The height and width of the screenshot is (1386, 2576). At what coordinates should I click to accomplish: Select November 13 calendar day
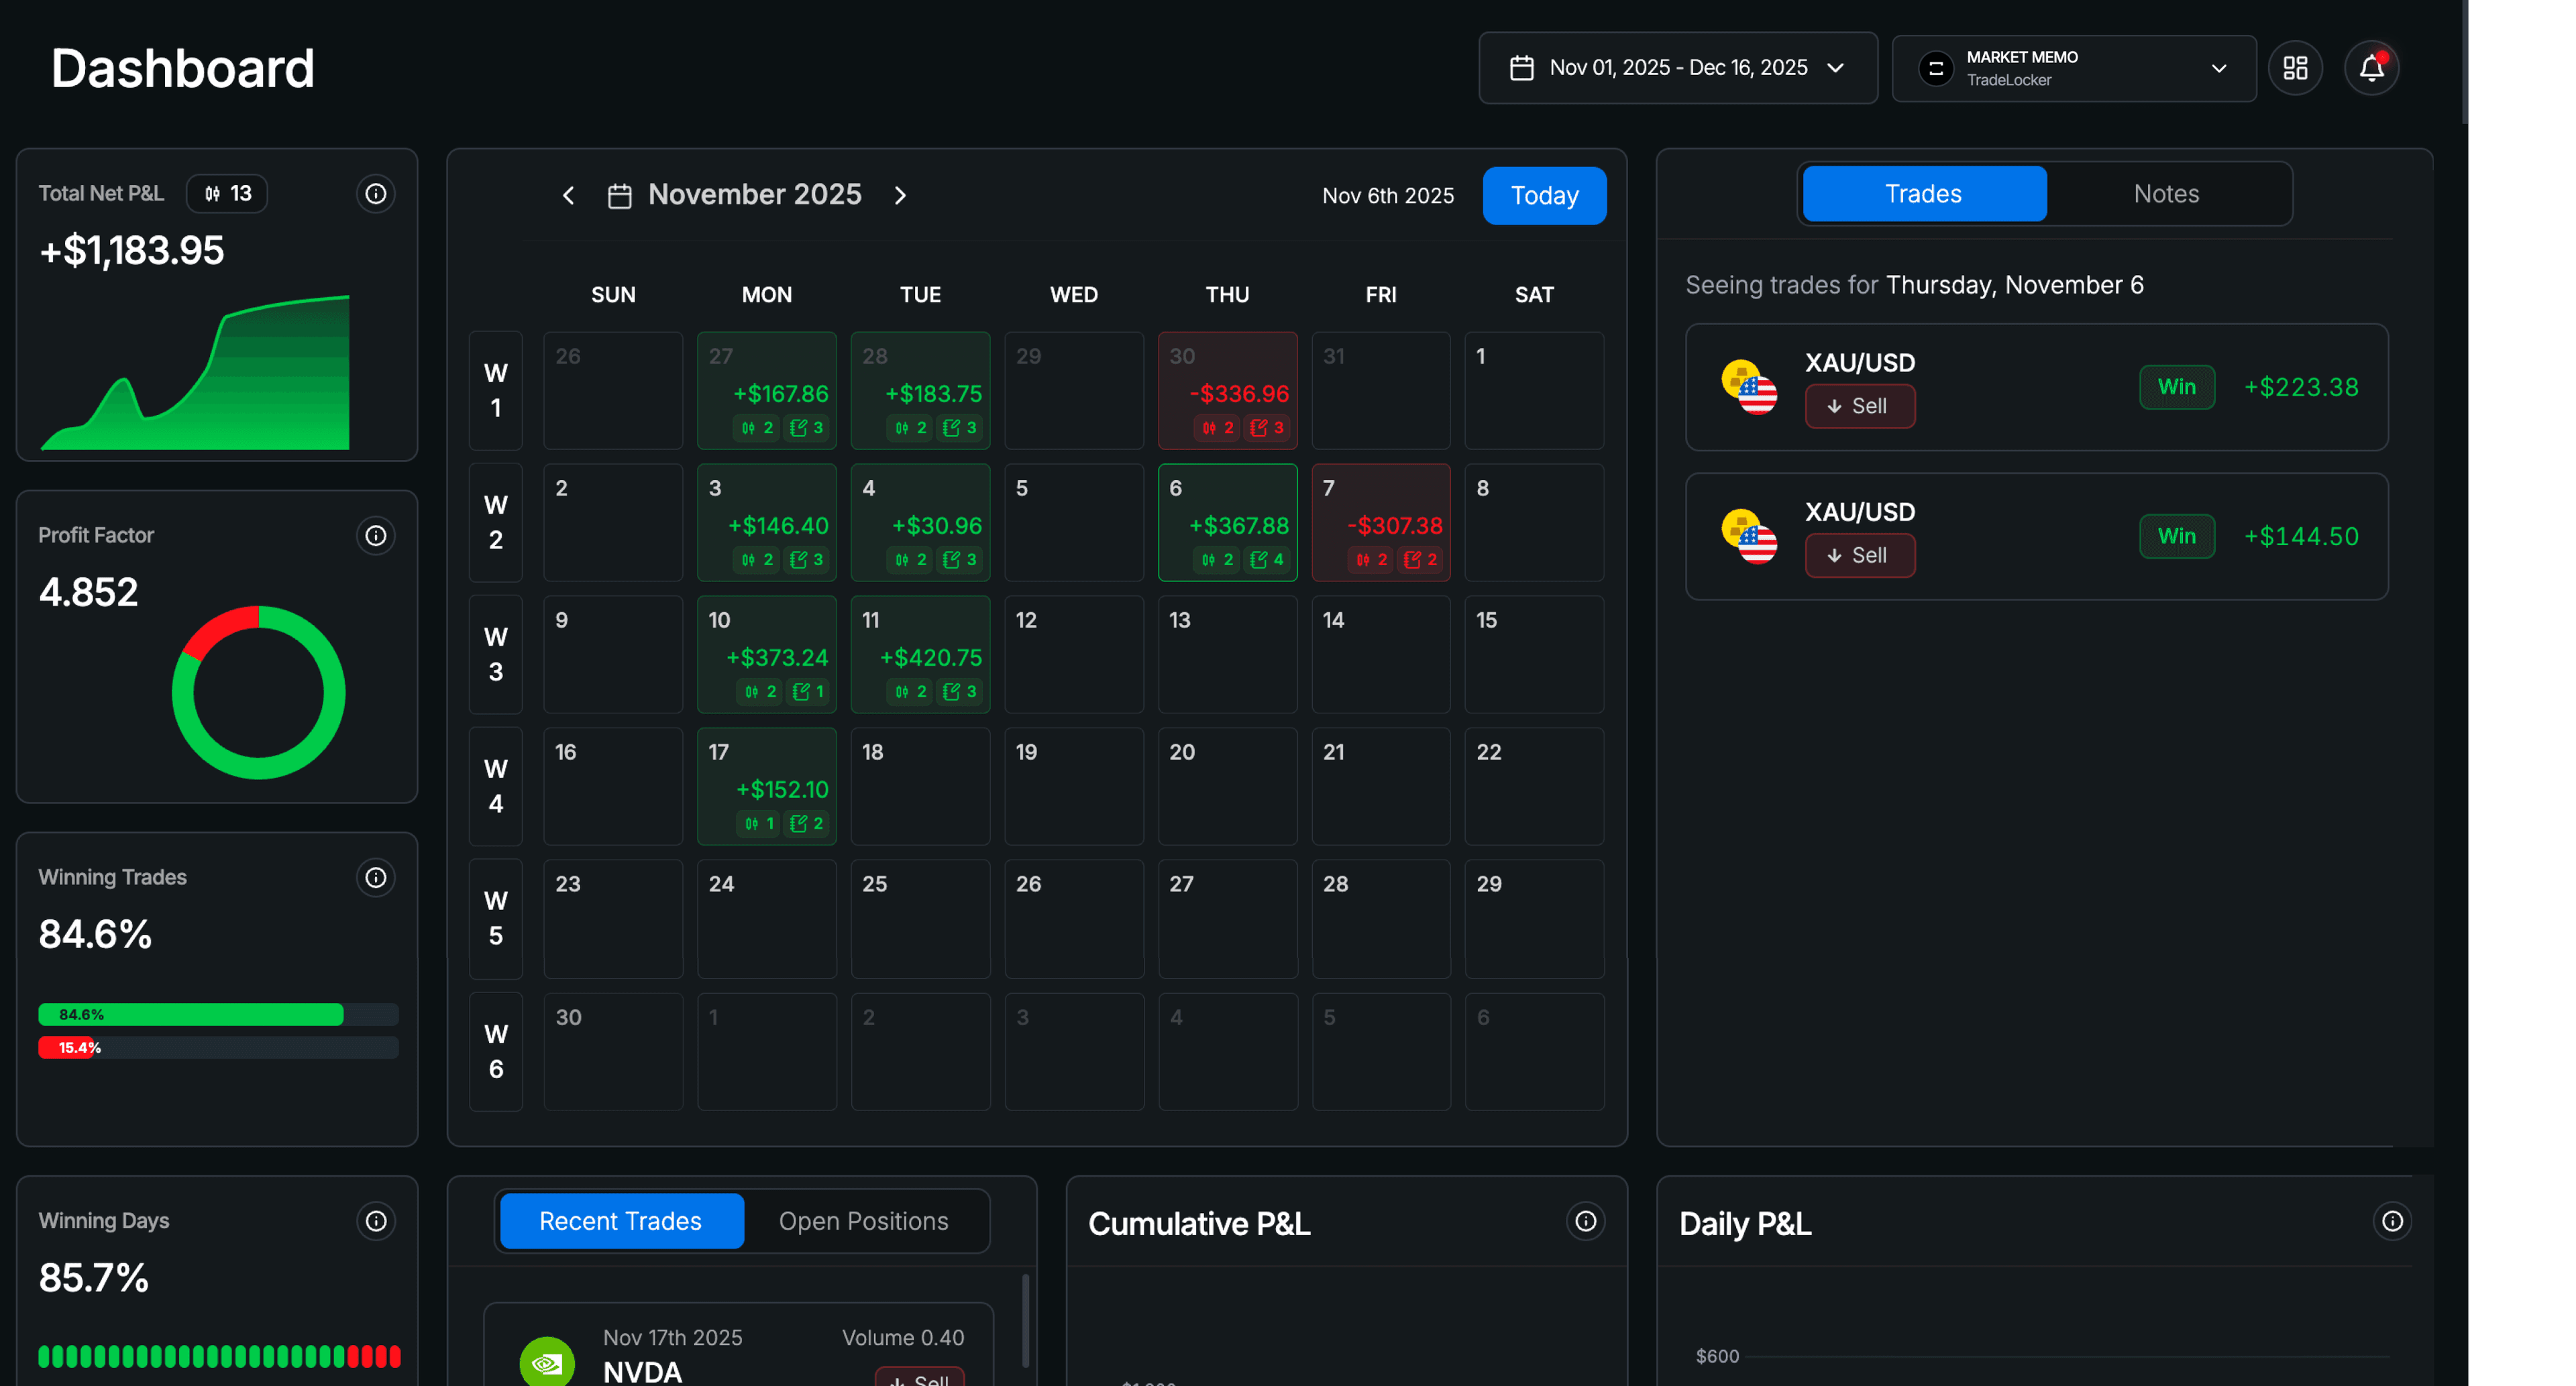[1227, 654]
